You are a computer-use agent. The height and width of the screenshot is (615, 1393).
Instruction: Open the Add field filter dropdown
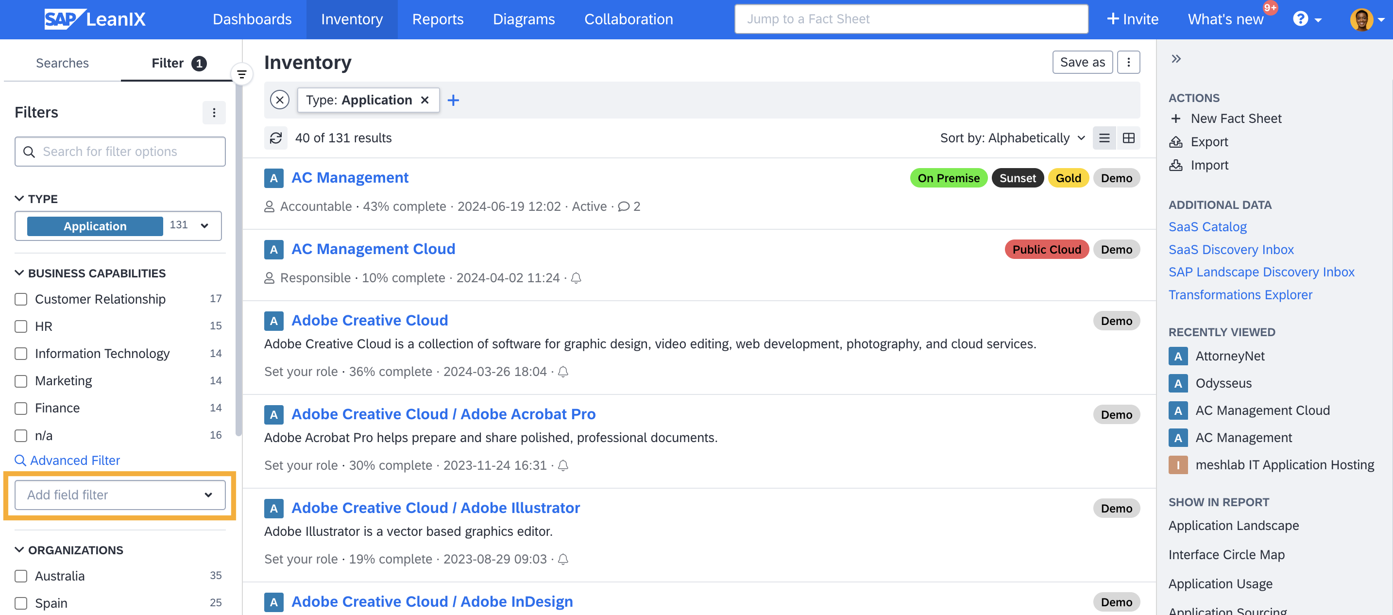tap(120, 495)
